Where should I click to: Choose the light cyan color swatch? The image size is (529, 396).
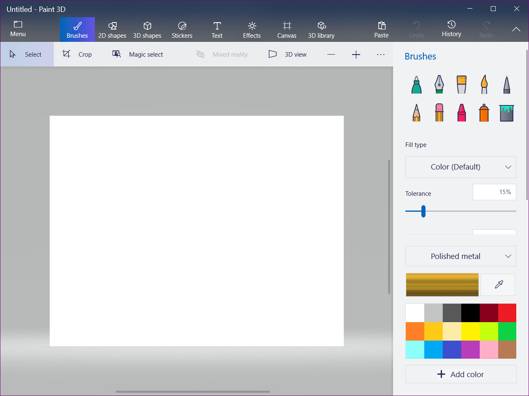pyautogui.click(x=415, y=350)
